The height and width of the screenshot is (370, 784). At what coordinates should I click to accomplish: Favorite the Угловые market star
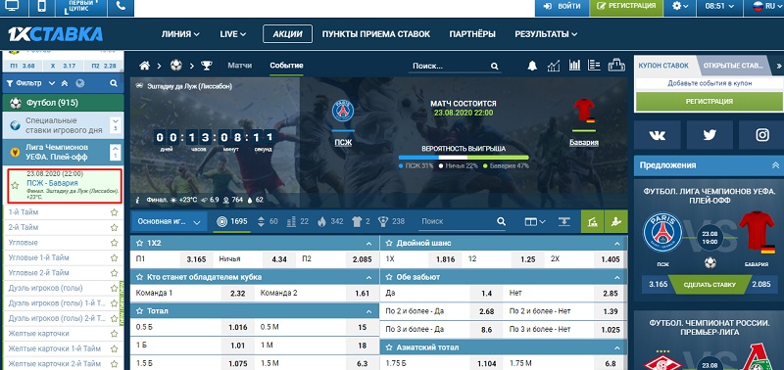click(x=114, y=243)
